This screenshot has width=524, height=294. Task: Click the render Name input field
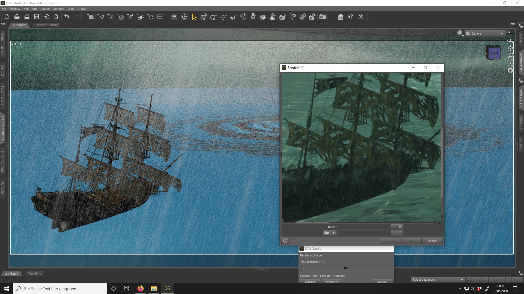(364, 227)
